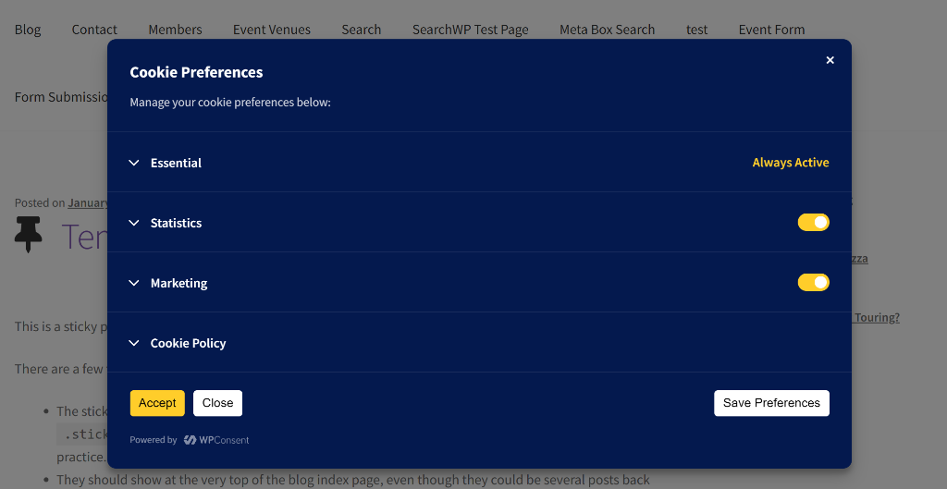This screenshot has height=489, width=947.
Task: Click Save Preferences button
Action: (771, 403)
